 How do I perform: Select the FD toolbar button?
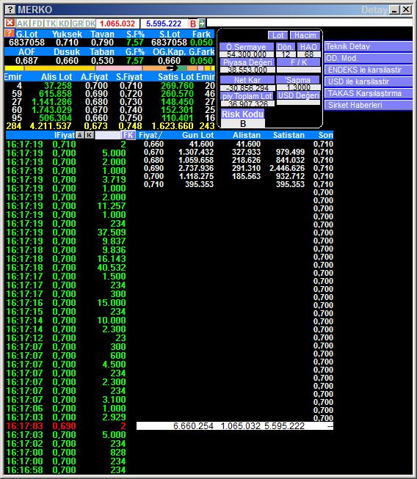37,23
